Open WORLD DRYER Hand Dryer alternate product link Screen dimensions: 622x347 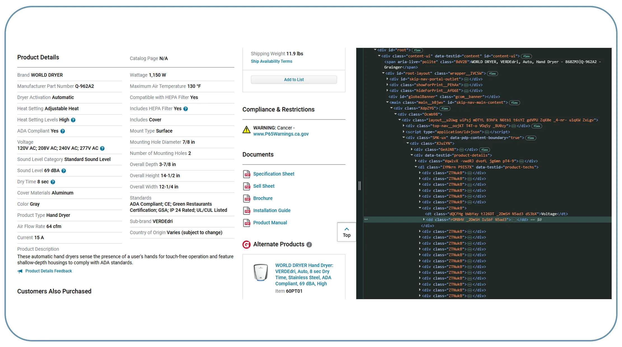point(304,275)
